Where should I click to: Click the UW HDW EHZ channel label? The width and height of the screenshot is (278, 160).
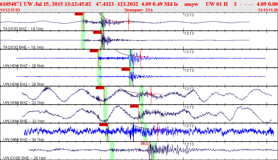(x=24, y=66)
